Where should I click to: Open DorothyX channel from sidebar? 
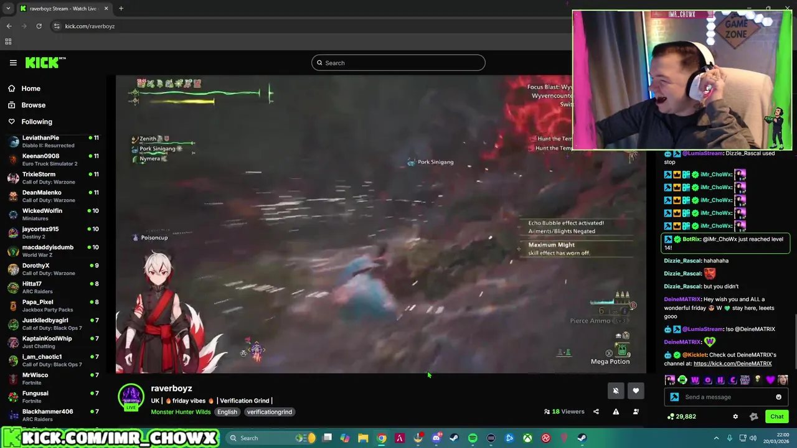pyautogui.click(x=53, y=269)
